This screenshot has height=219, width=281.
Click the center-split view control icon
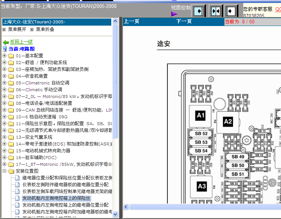(x=216, y=11)
